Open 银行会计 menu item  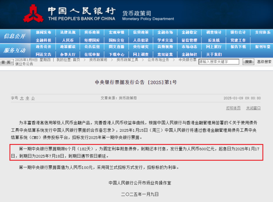click(x=238, y=32)
